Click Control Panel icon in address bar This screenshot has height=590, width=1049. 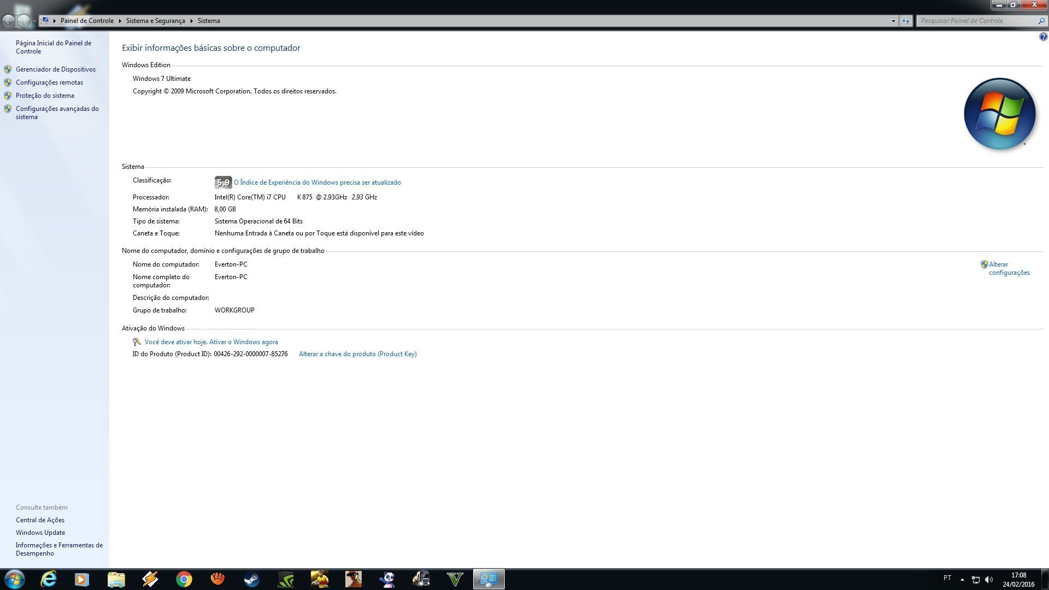click(x=45, y=21)
